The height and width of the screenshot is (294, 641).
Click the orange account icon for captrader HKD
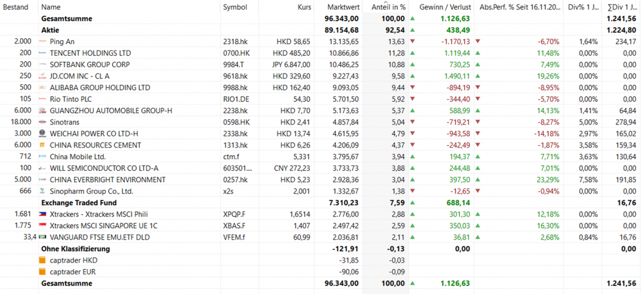(43, 259)
